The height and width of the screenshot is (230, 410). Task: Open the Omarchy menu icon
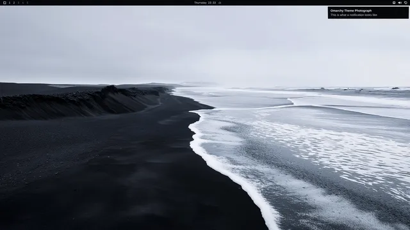pos(4,3)
